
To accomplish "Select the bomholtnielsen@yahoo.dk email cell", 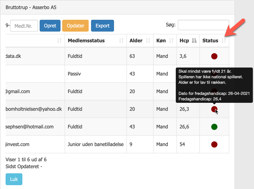I will pos(34,109).
